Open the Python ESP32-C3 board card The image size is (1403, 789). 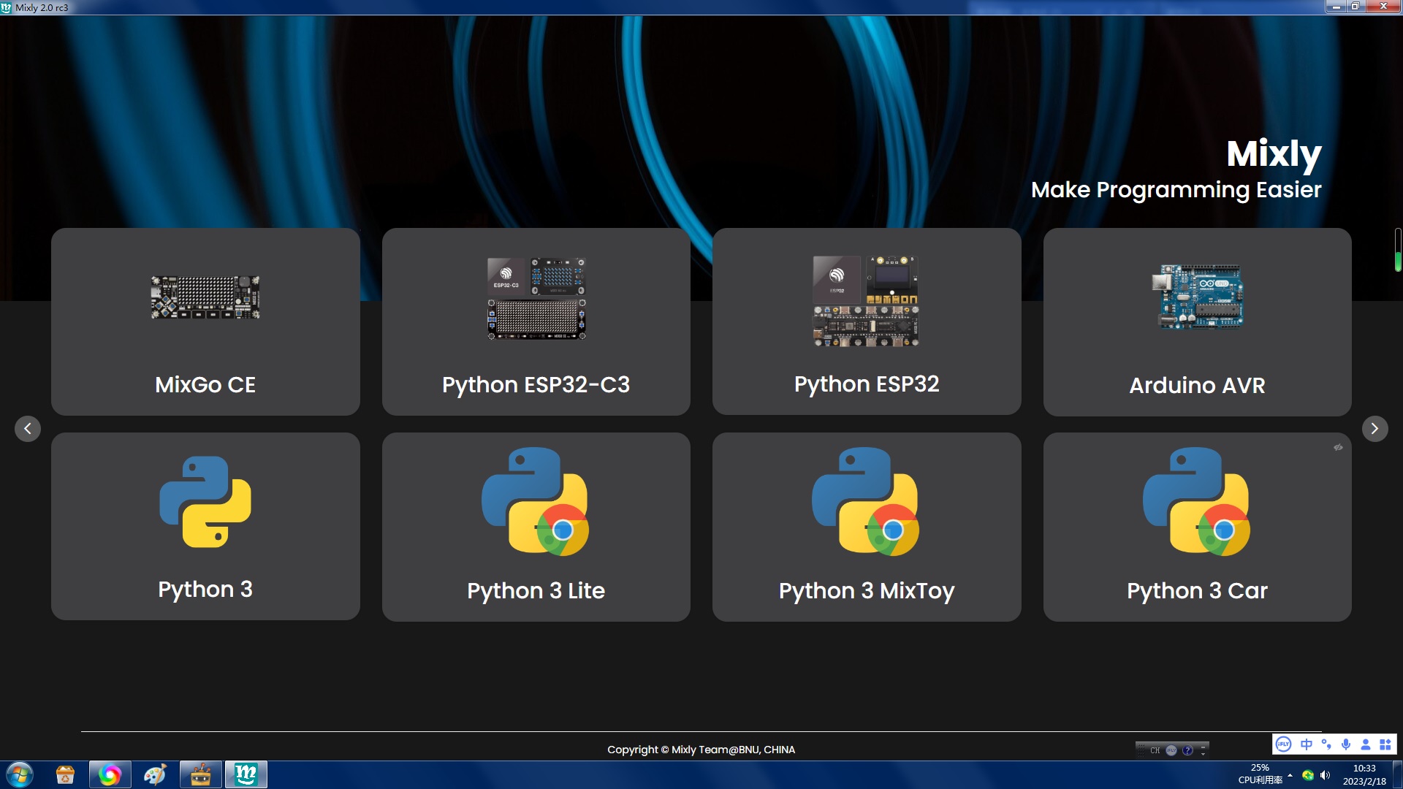pyautogui.click(x=536, y=321)
